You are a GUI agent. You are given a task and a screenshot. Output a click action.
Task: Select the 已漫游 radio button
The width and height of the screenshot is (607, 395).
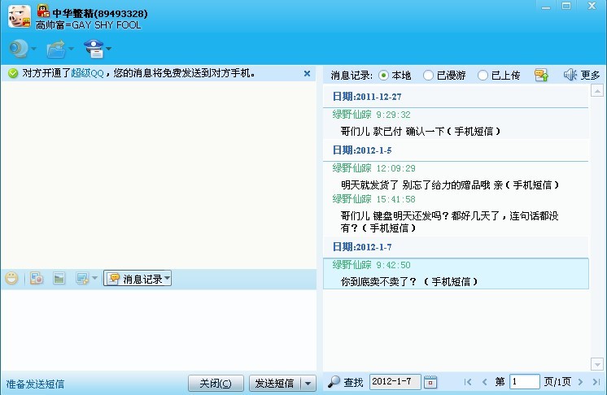(428, 76)
